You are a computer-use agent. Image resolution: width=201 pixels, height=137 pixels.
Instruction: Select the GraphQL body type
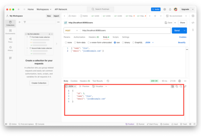[137, 42]
